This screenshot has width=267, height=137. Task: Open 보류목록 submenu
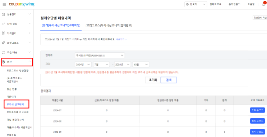11,135
